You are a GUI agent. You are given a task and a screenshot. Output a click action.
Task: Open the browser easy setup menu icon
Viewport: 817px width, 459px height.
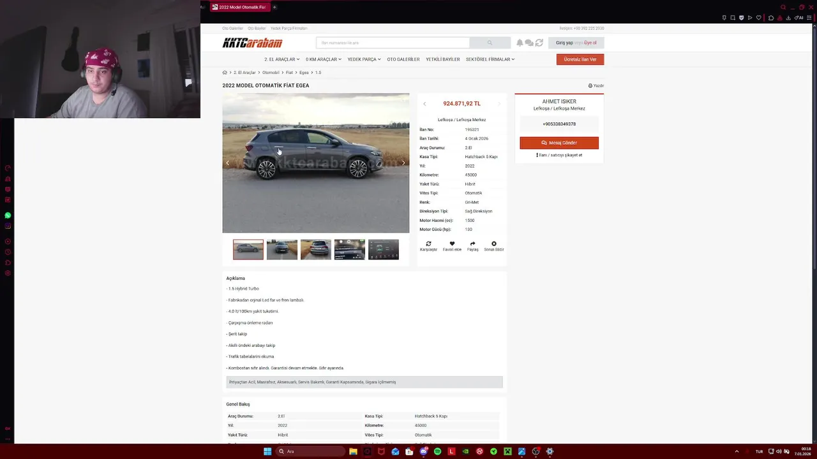point(809,18)
